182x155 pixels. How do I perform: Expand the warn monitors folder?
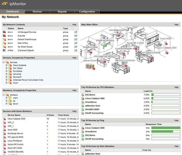6,98
